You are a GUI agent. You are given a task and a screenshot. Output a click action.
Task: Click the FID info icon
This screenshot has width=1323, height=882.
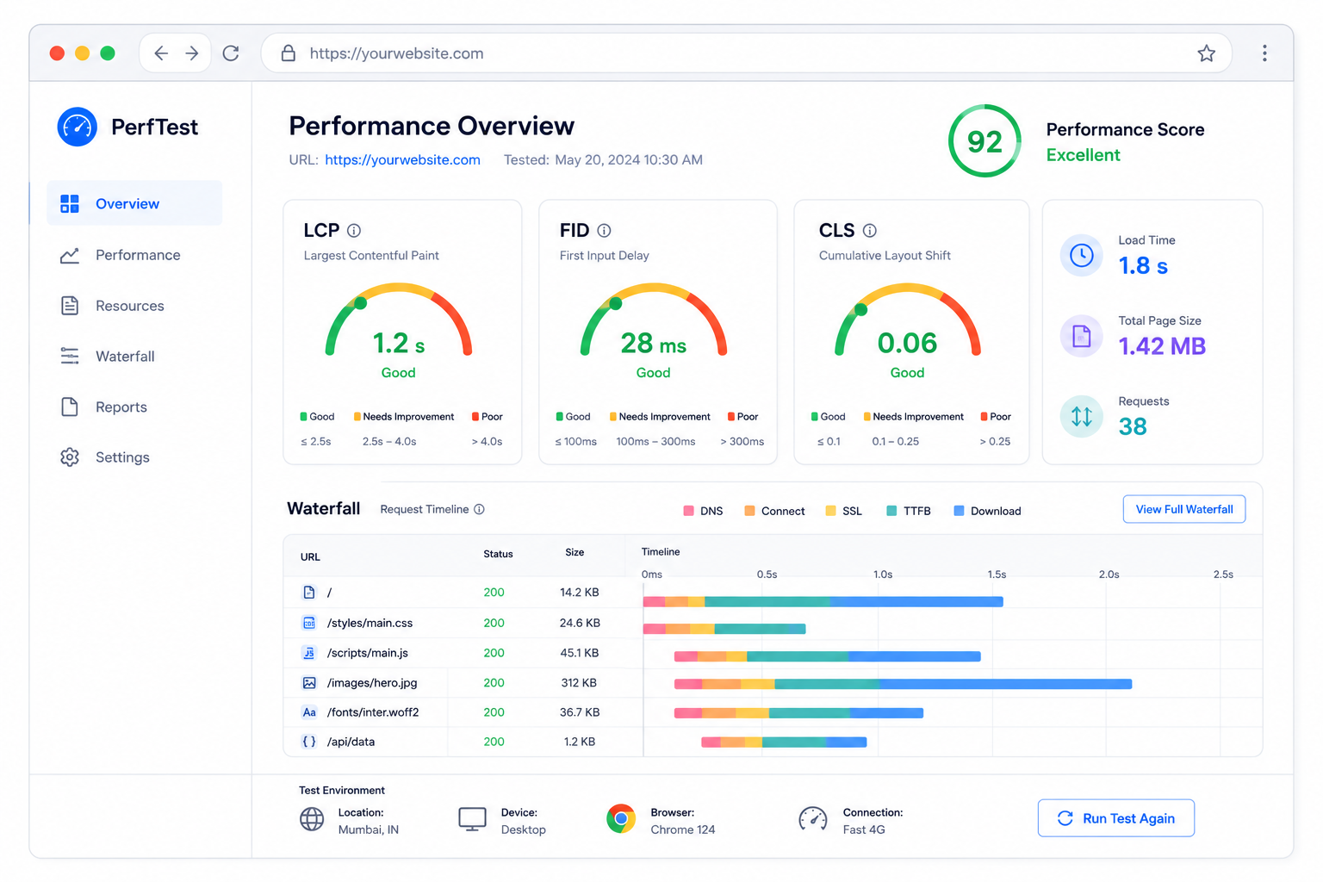click(x=604, y=231)
